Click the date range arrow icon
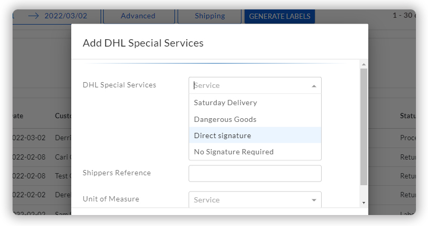 pyautogui.click(x=34, y=16)
